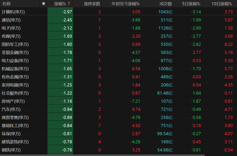Click the horizontal scrollbar at bottom
Screen dimensions: 237x156
[x=118, y=155]
